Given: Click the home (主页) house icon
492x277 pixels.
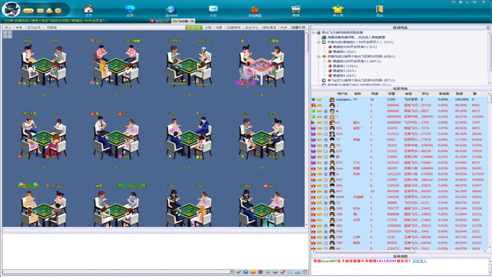Looking at the screenshot, I should pos(88,9).
